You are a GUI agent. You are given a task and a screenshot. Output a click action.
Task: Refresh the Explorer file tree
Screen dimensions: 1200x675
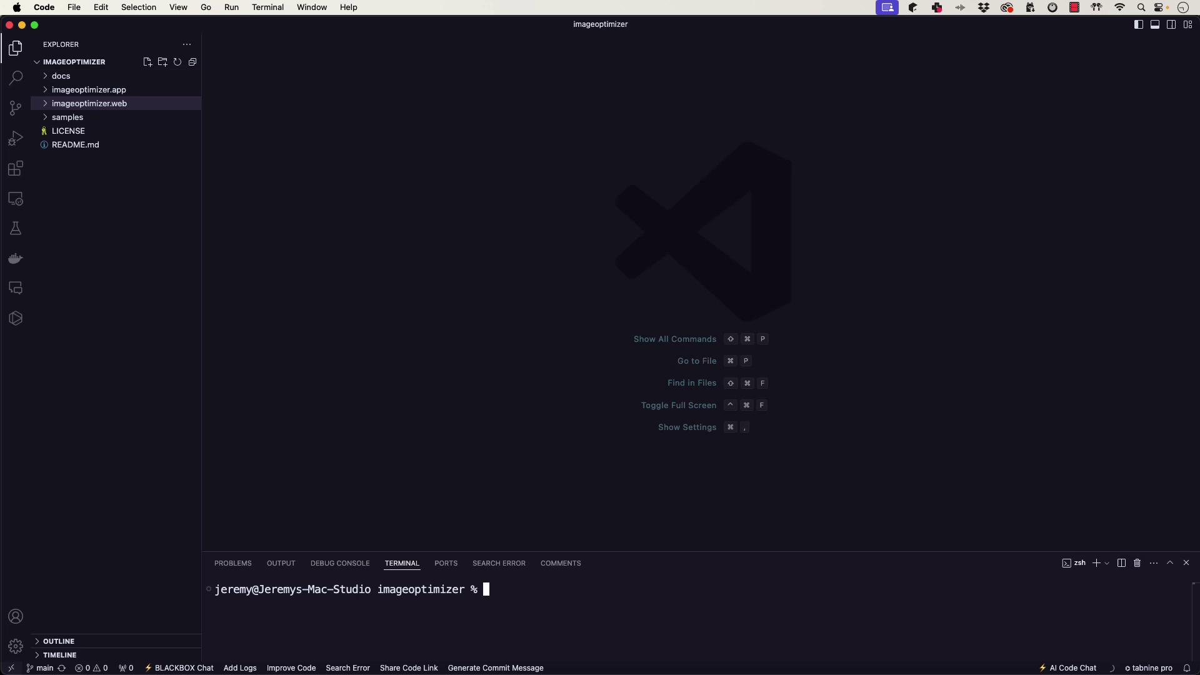point(177,62)
